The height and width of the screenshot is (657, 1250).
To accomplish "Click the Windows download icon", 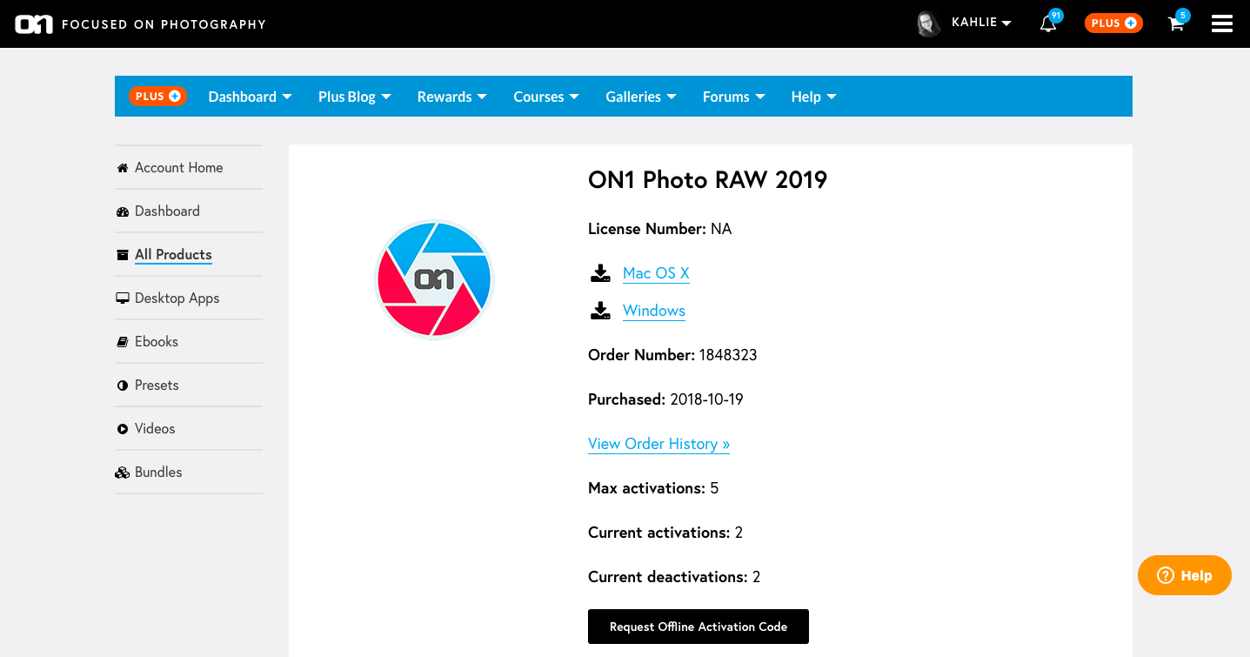I will click(x=600, y=312).
